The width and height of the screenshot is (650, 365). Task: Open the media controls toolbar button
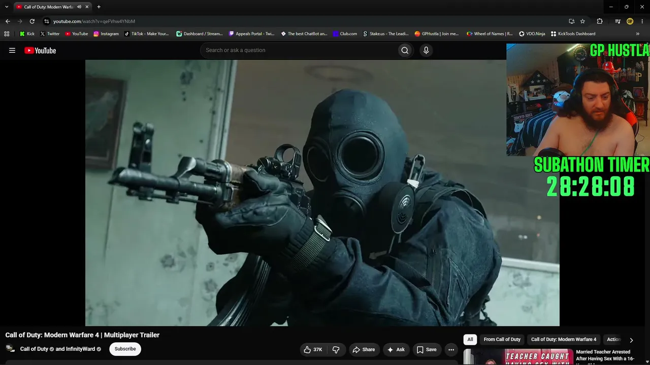coord(617,21)
